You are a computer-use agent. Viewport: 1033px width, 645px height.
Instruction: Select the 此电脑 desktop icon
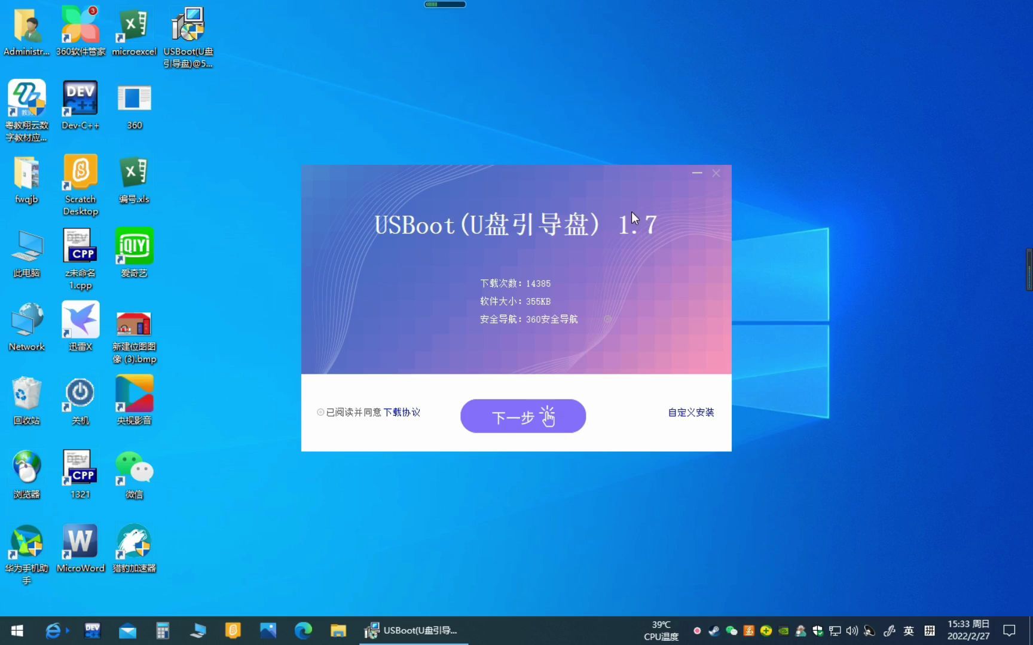[x=27, y=254]
